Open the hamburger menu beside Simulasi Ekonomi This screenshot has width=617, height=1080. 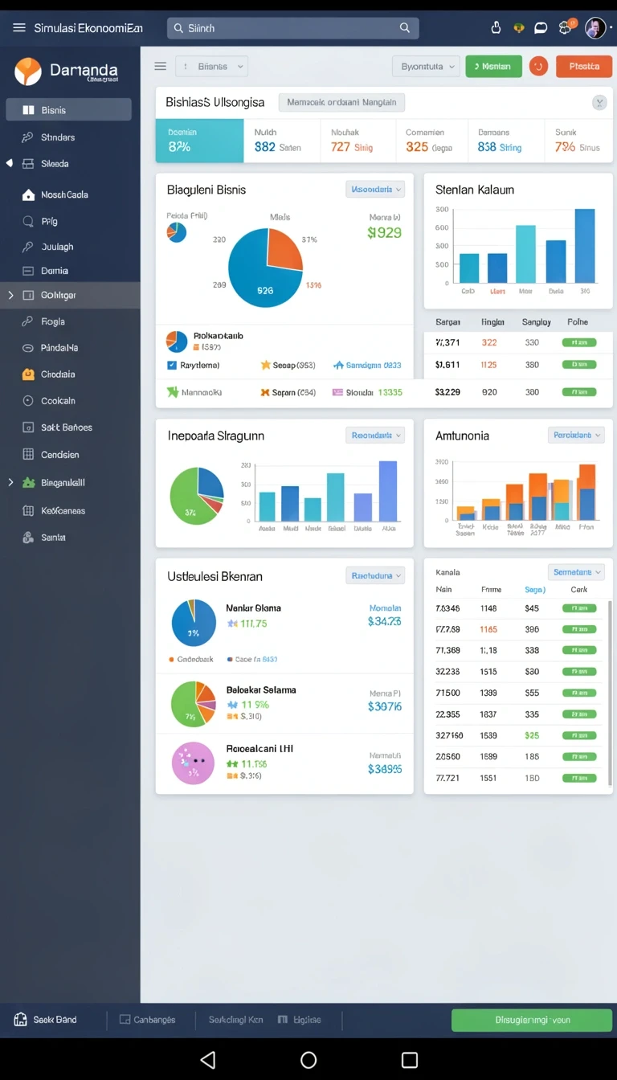coord(19,27)
